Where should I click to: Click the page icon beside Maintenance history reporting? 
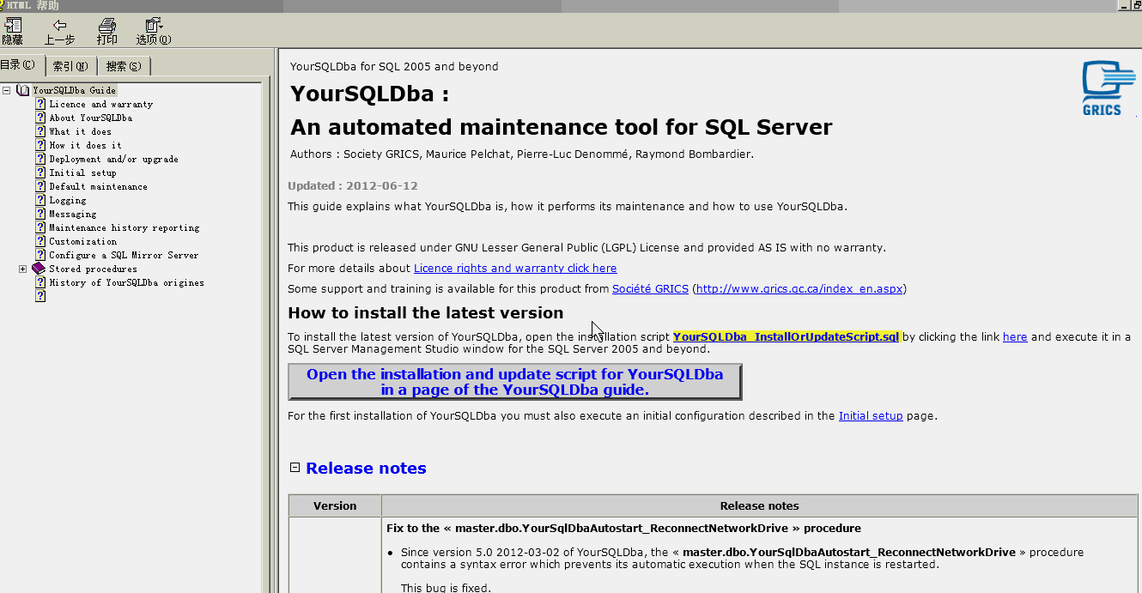(x=40, y=227)
